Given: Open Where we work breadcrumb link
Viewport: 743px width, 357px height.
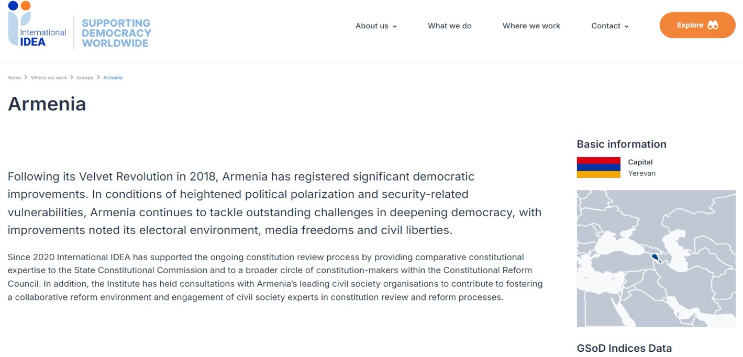Looking at the screenshot, I should point(49,77).
